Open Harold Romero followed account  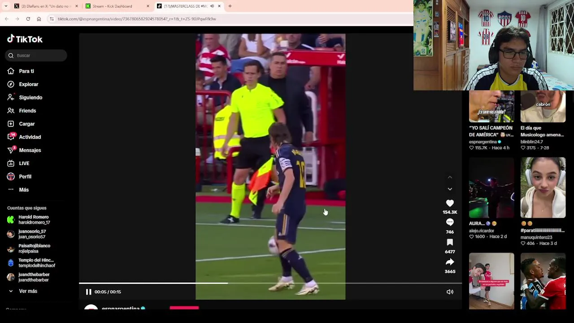[x=29, y=220]
